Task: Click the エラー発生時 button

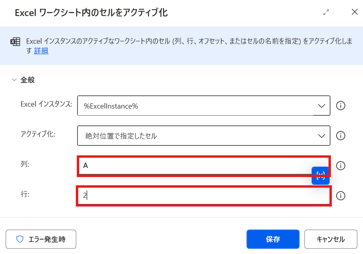Action: pos(41,239)
